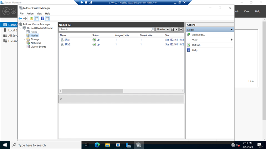Open File Explorer from the taskbar
266x149 pixels.
tap(108, 145)
